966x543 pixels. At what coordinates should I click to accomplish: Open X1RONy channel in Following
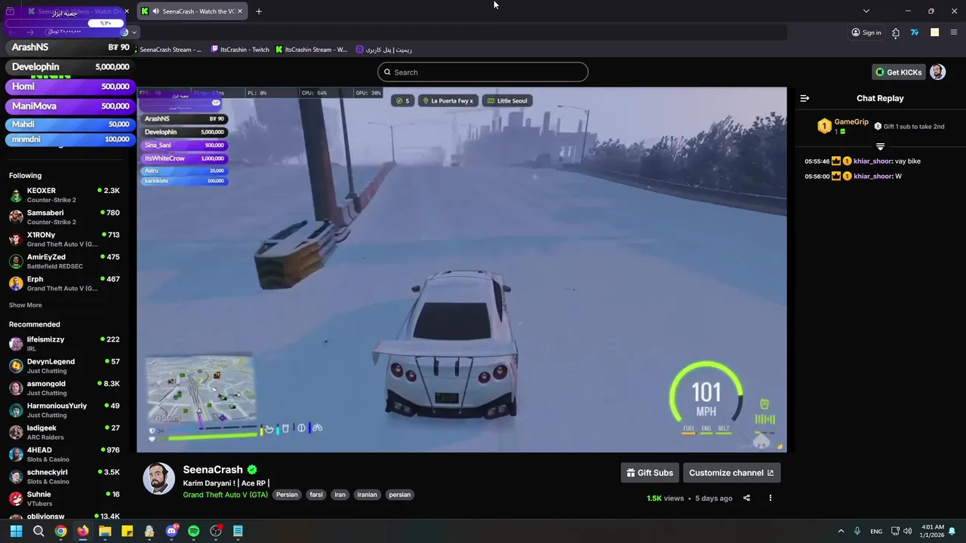tap(64, 239)
